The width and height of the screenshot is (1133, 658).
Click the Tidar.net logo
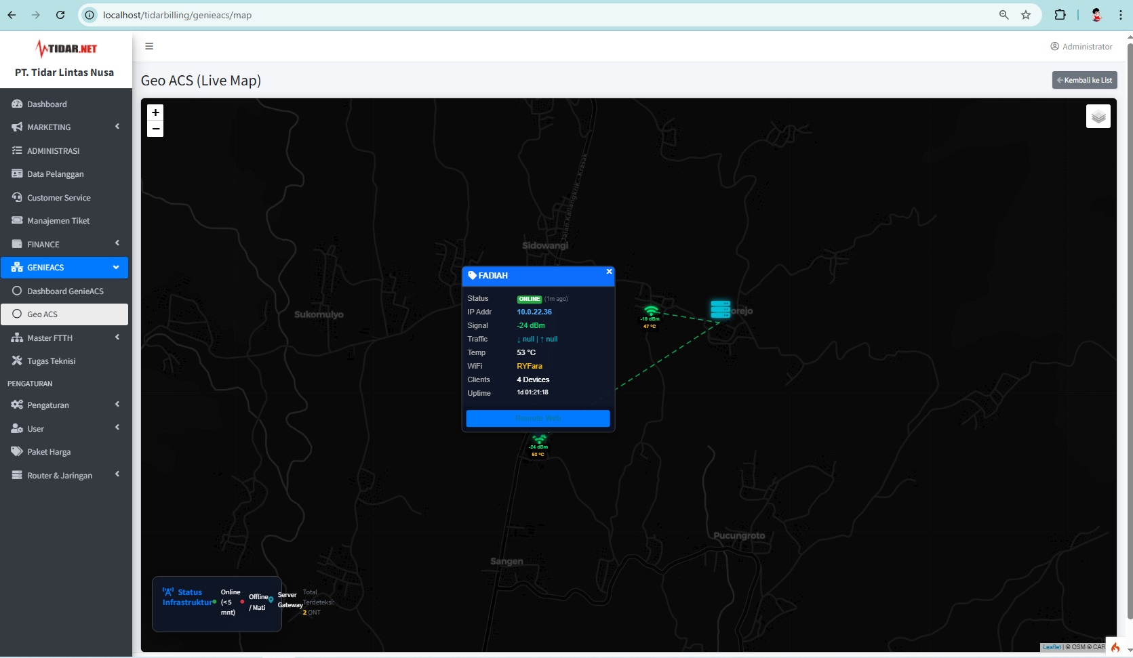tap(66, 48)
